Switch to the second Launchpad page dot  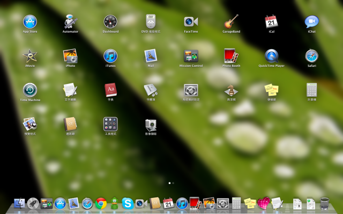click(x=173, y=183)
